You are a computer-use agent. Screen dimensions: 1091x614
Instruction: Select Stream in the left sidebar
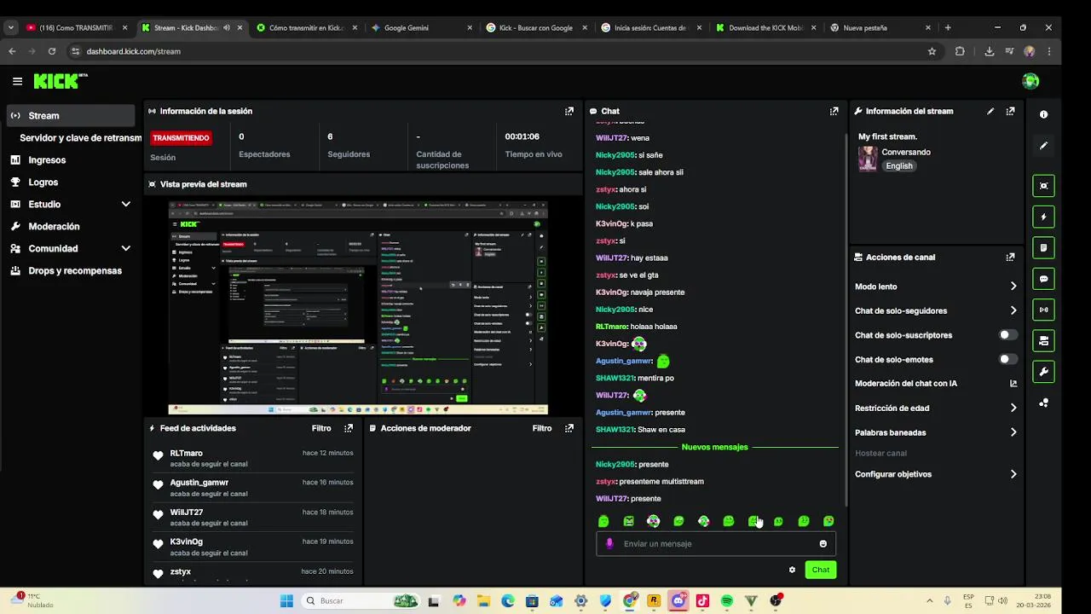(x=71, y=115)
